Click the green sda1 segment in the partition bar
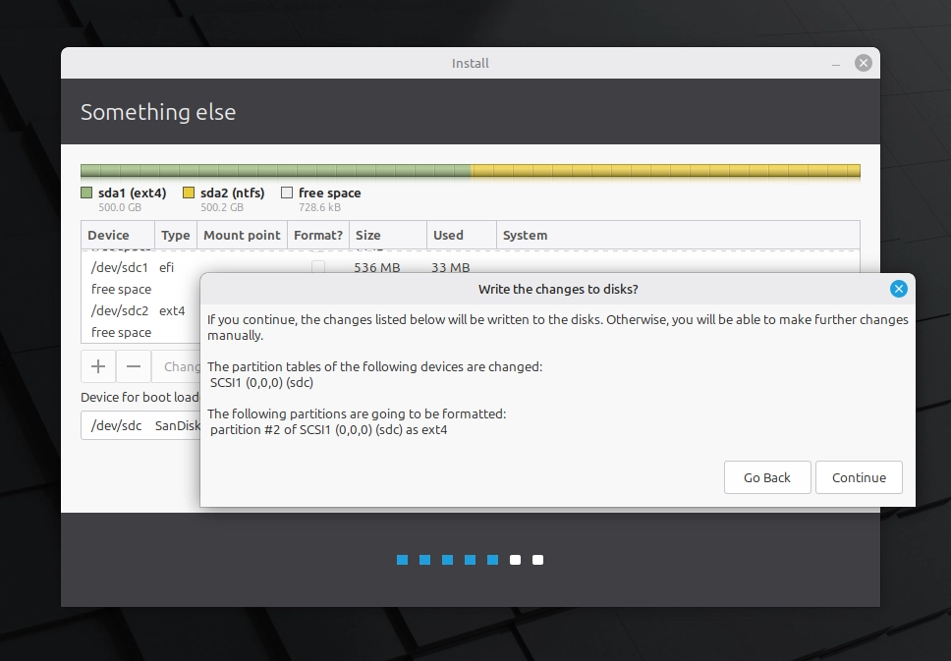951x661 pixels. (275, 169)
